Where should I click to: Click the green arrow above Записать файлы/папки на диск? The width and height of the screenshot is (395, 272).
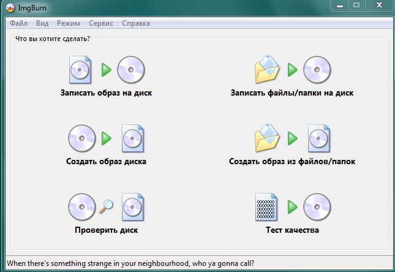pos(293,70)
